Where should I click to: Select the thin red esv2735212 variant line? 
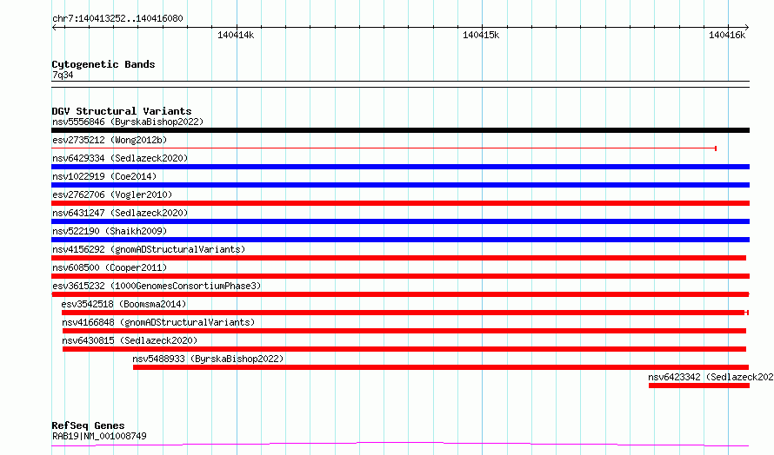[384, 148]
